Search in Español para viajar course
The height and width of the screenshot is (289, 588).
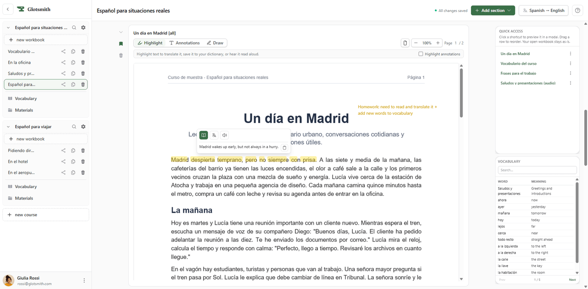(74, 127)
